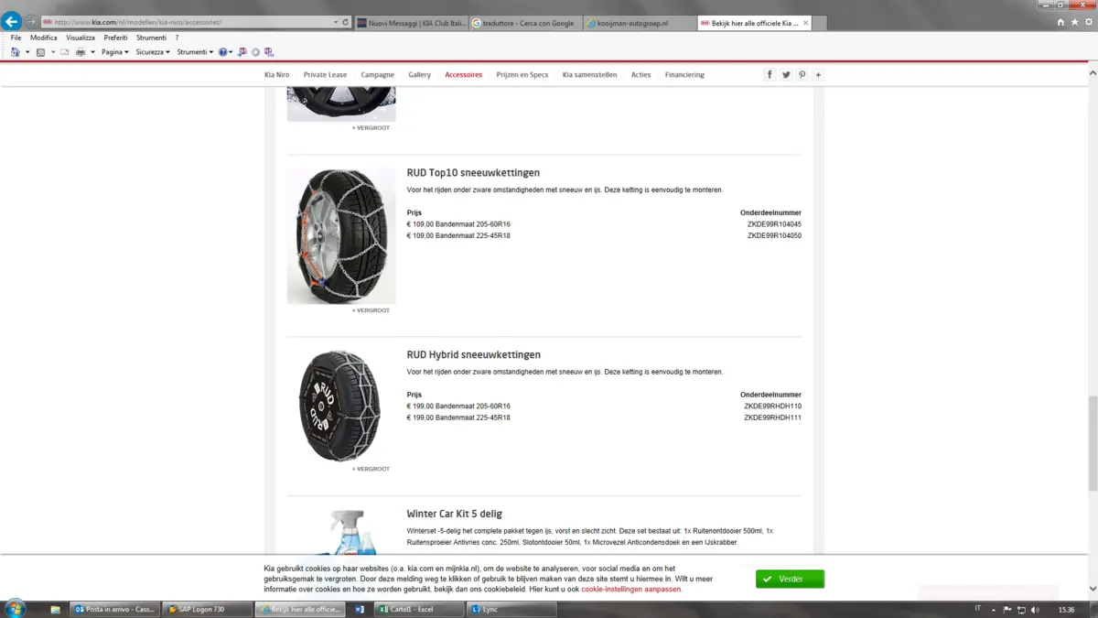
Task: Switch to the Nuovi Messaggi KIA Club tab
Action: click(411, 23)
